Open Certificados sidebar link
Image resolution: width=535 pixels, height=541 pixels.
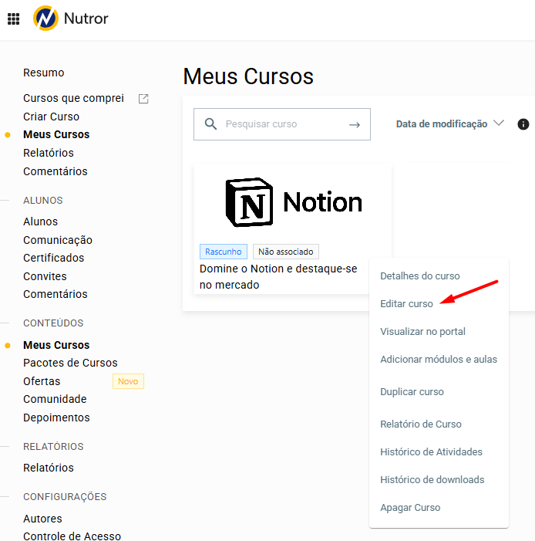tap(53, 258)
